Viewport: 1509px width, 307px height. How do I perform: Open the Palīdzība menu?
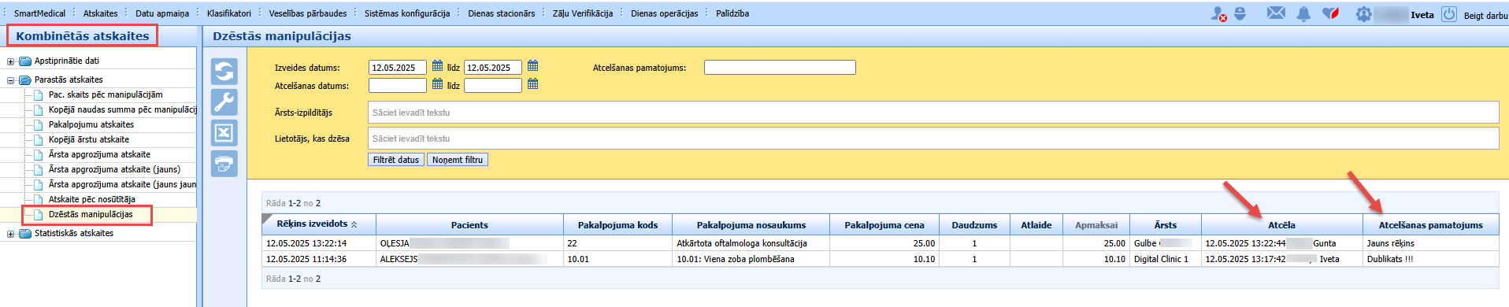tap(732, 13)
